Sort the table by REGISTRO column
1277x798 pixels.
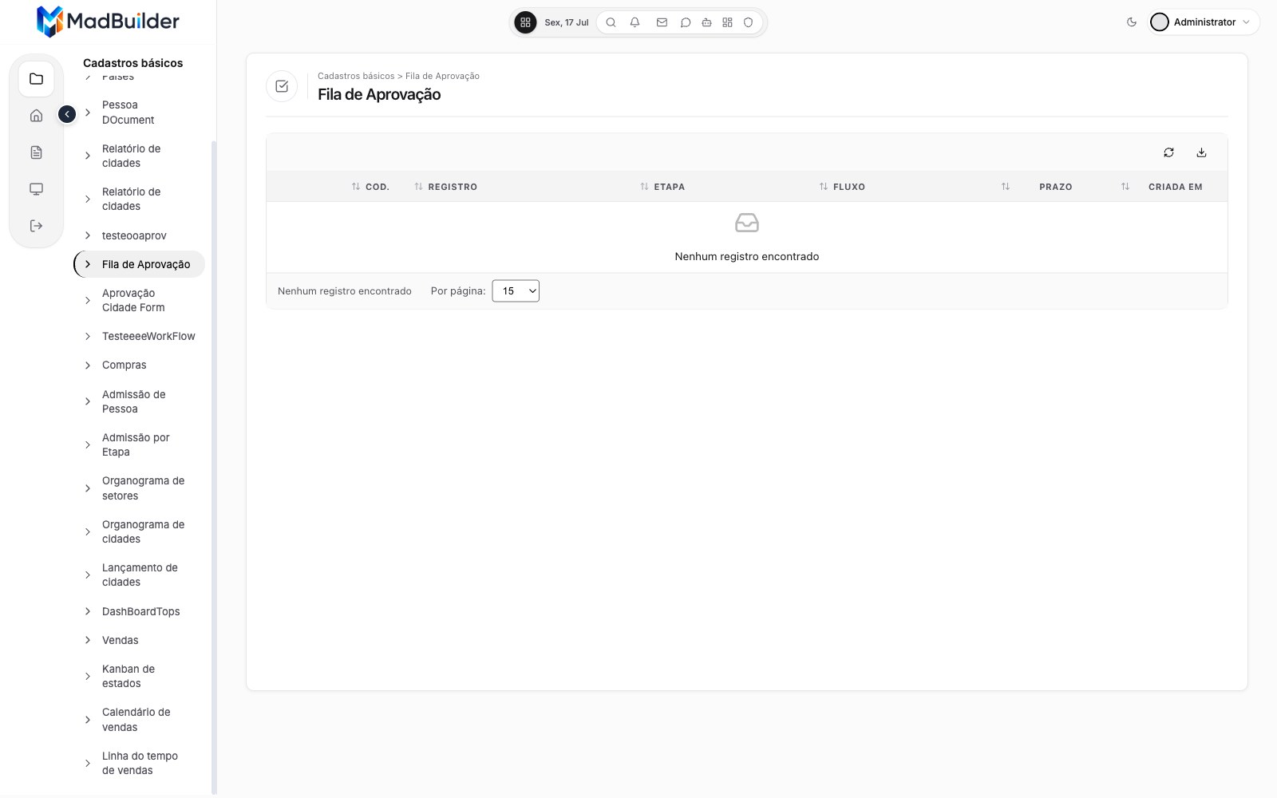(445, 187)
